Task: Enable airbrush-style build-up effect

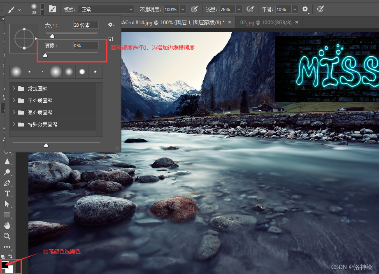Action: pos(250,9)
